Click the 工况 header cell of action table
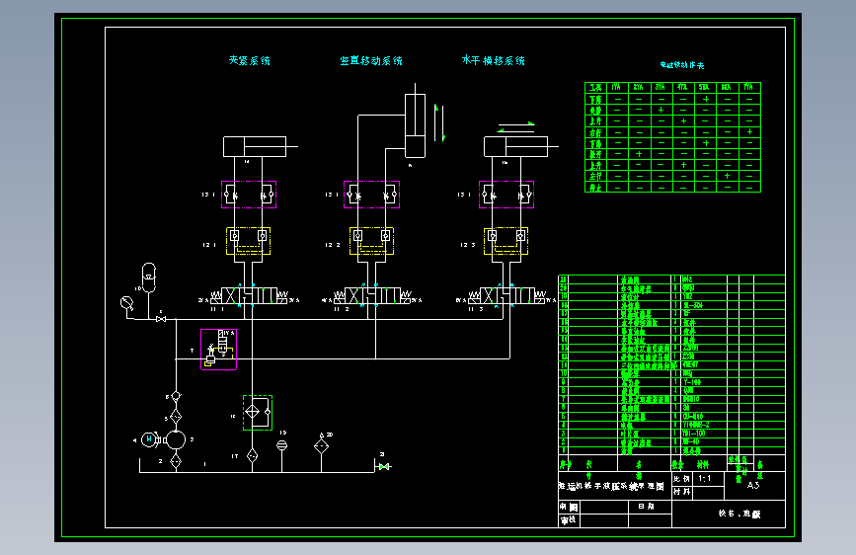 click(x=595, y=88)
